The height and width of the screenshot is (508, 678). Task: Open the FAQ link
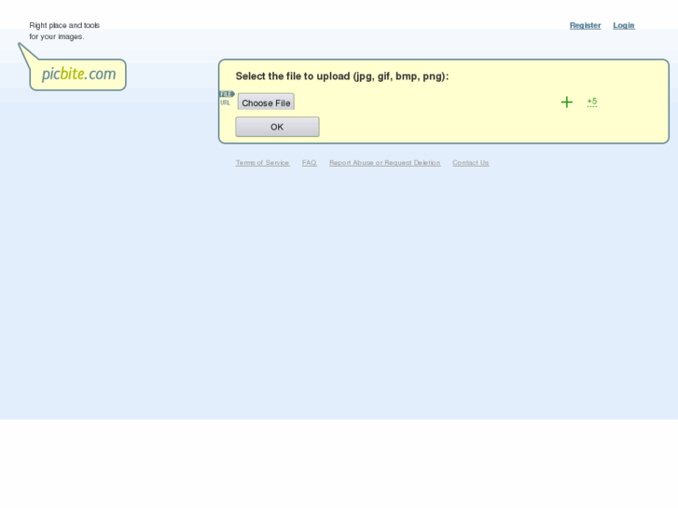click(310, 162)
